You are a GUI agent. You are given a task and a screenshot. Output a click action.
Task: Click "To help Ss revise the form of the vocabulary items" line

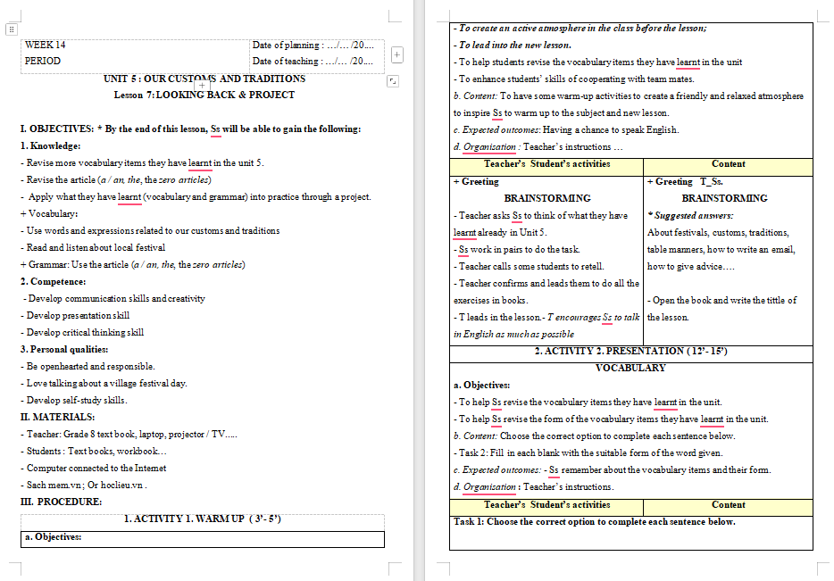coord(611,419)
